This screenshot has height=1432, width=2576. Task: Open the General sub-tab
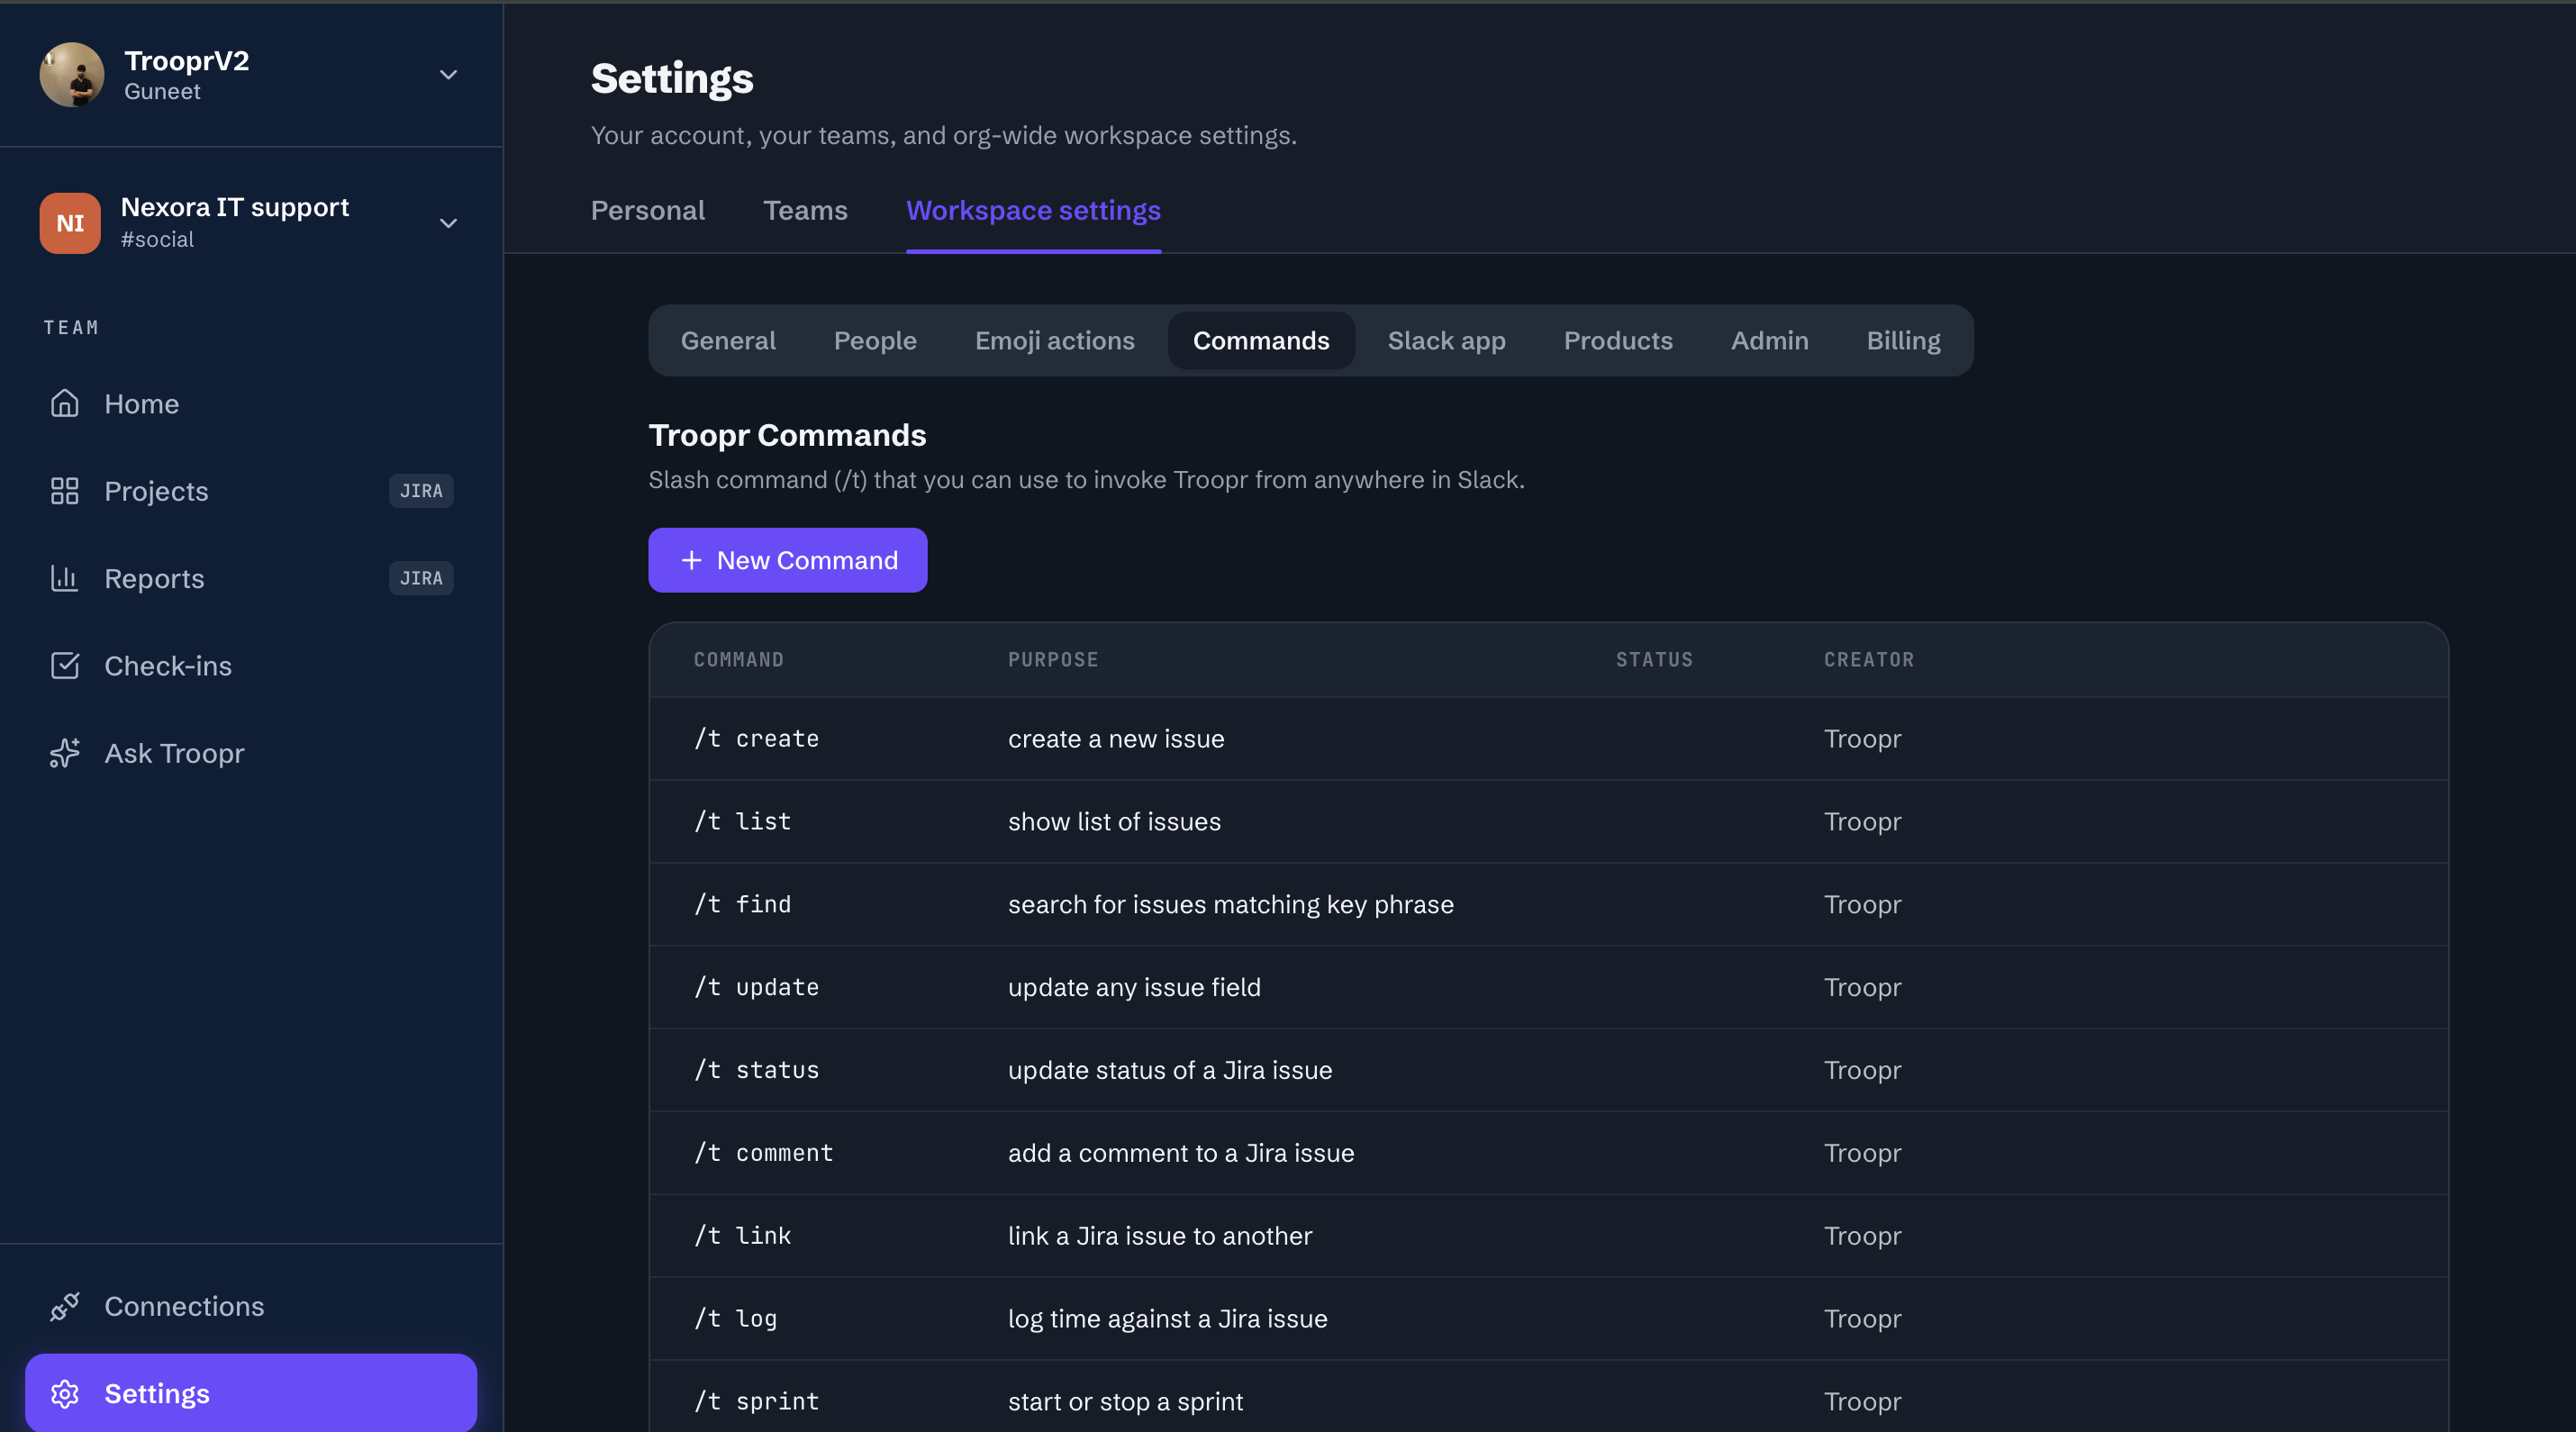click(x=728, y=340)
